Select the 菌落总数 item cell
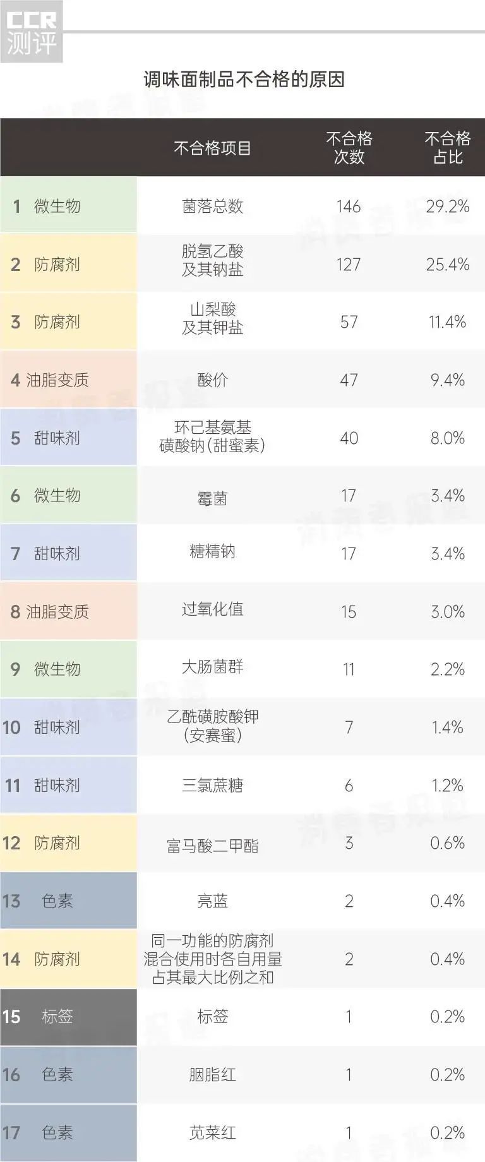This screenshot has height=1162, width=485. pyautogui.click(x=212, y=207)
